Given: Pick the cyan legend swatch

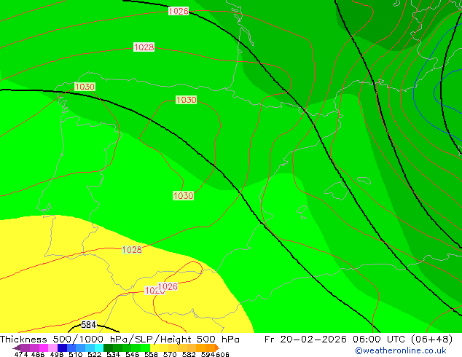Looking at the screenshot, I should 99,348.
